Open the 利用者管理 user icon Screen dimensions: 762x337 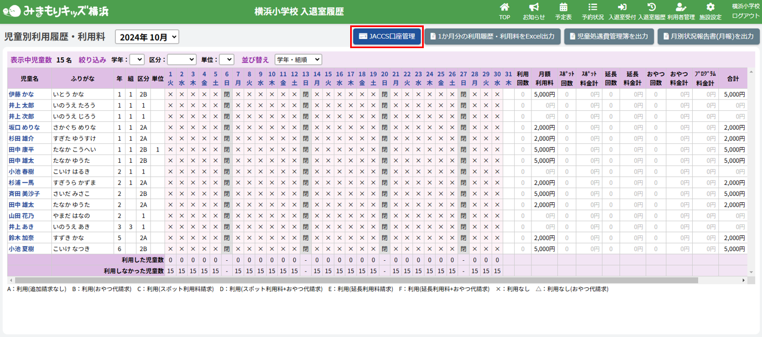pyautogui.click(x=681, y=8)
